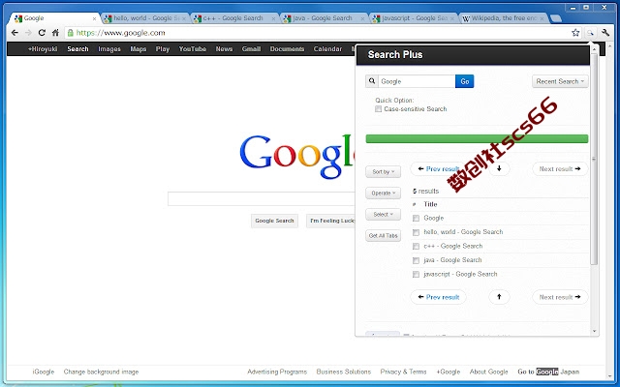Click the up arrow button below results list
The image size is (620, 387).
(x=499, y=297)
